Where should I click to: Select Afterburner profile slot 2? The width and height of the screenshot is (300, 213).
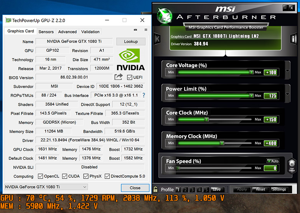185,190
